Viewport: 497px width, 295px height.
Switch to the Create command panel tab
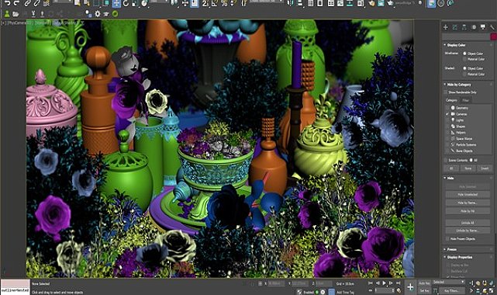[446, 27]
